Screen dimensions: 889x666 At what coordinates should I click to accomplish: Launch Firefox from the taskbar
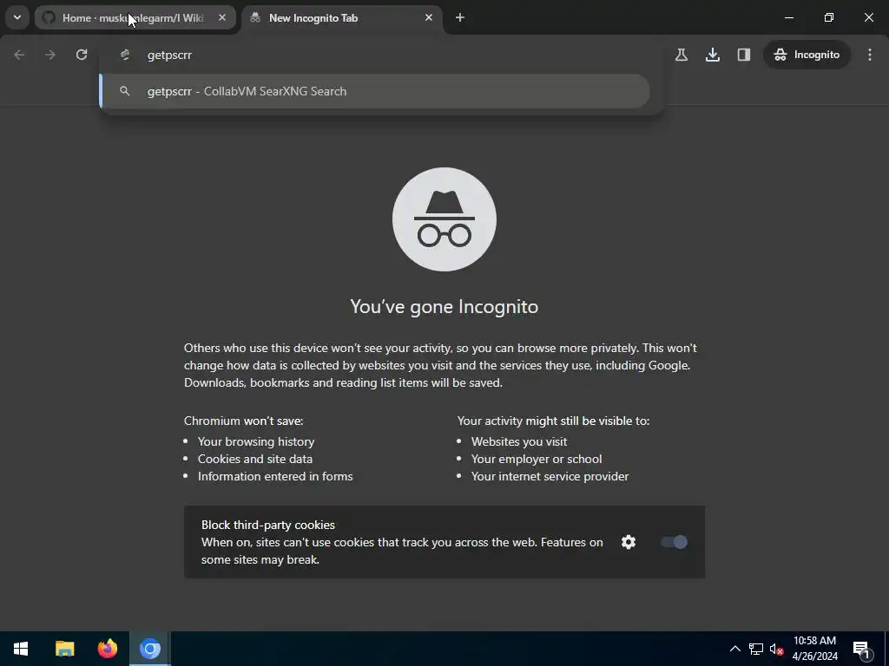(x=107, y=649)
